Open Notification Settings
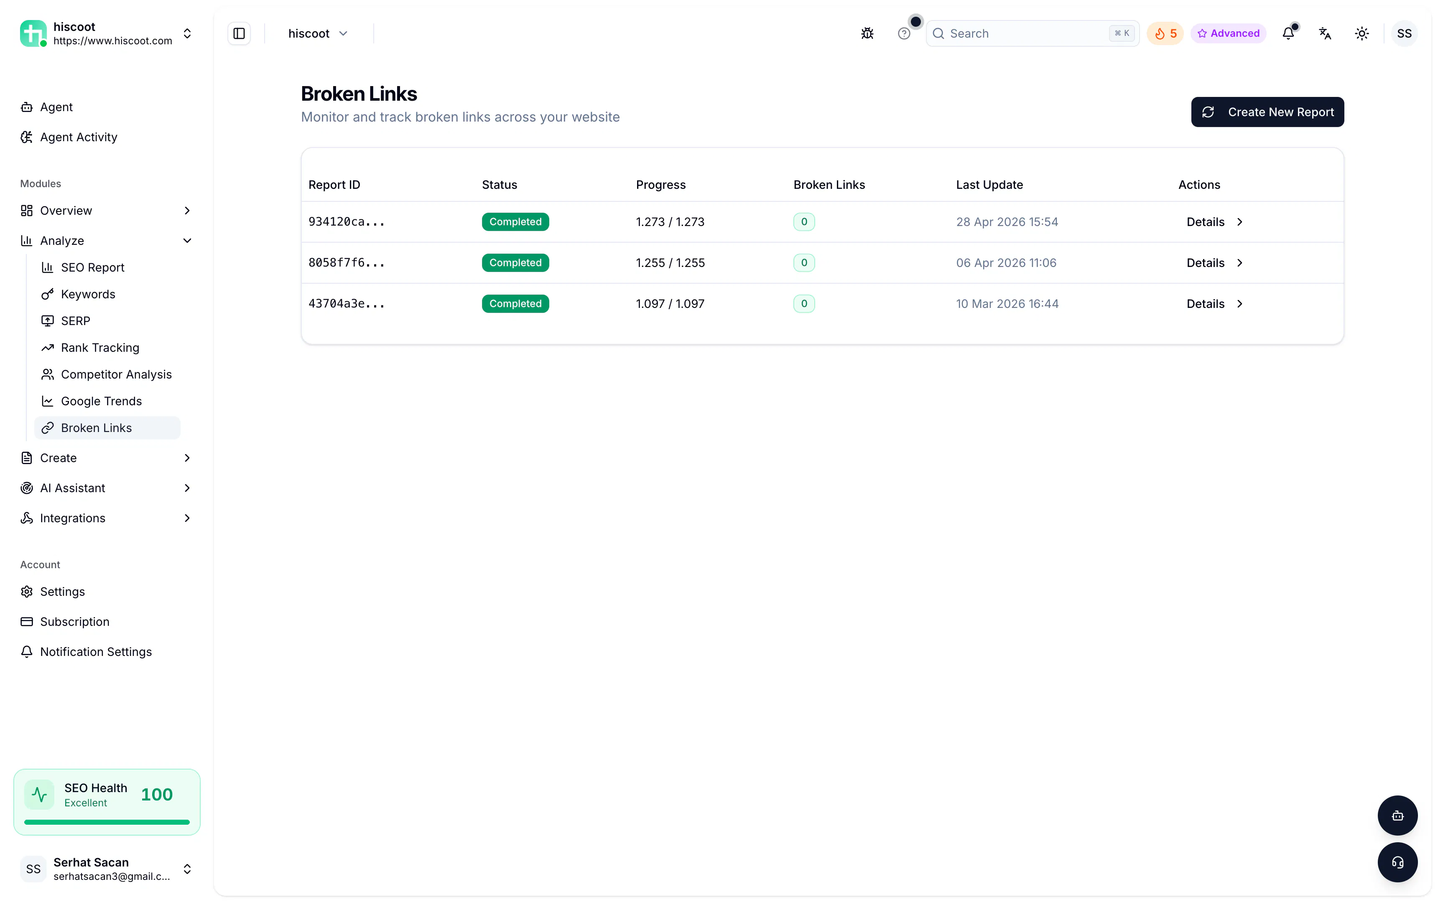The height and width of the screenshot is (902, 1438). [106, 652]
